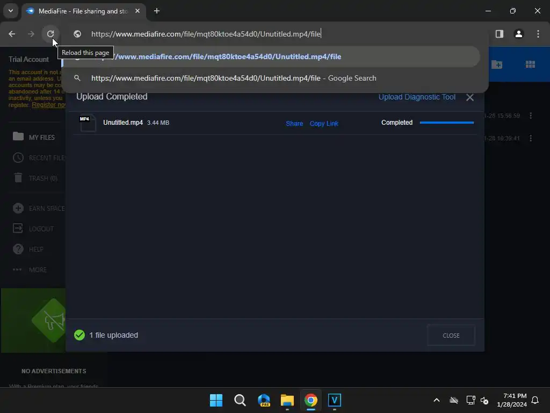The image size is (550, 413).
Task: Show hidden system tray icons
Action: [436, 400]
